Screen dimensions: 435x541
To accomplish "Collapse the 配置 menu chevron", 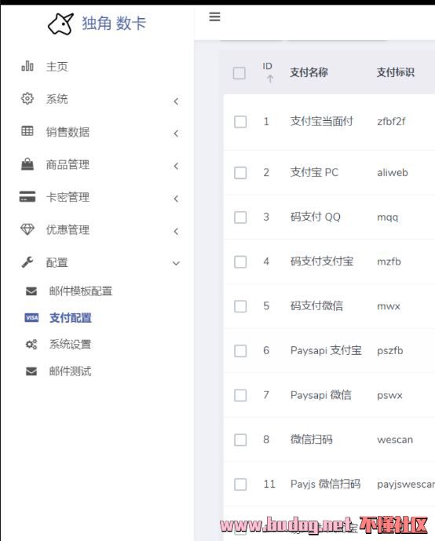I will coord(176,263).
